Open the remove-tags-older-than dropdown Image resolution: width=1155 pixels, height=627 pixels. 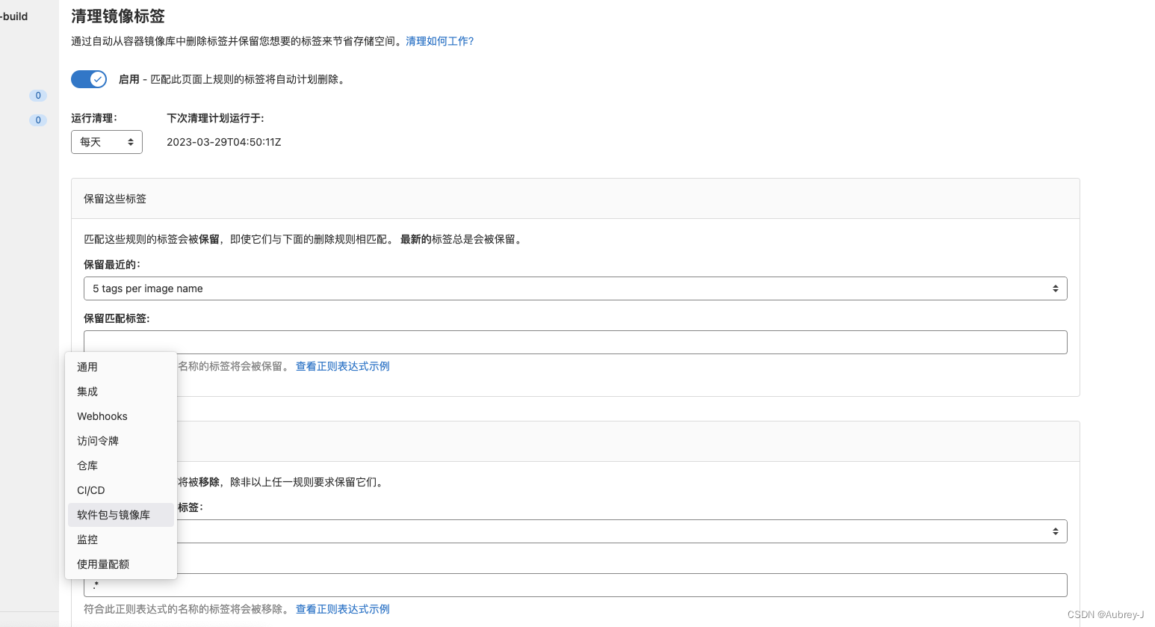(575, 531)
